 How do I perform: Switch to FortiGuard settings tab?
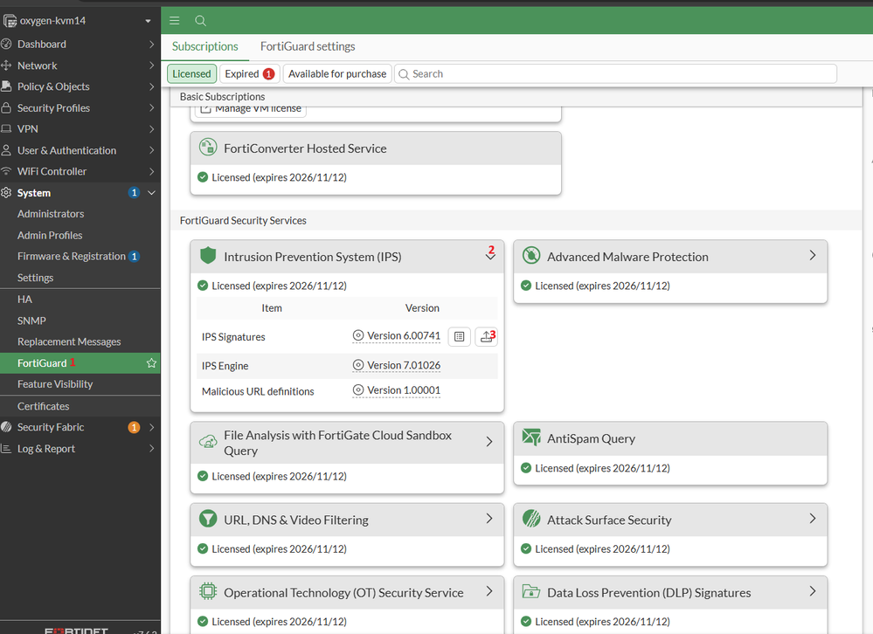pos(308,46)
